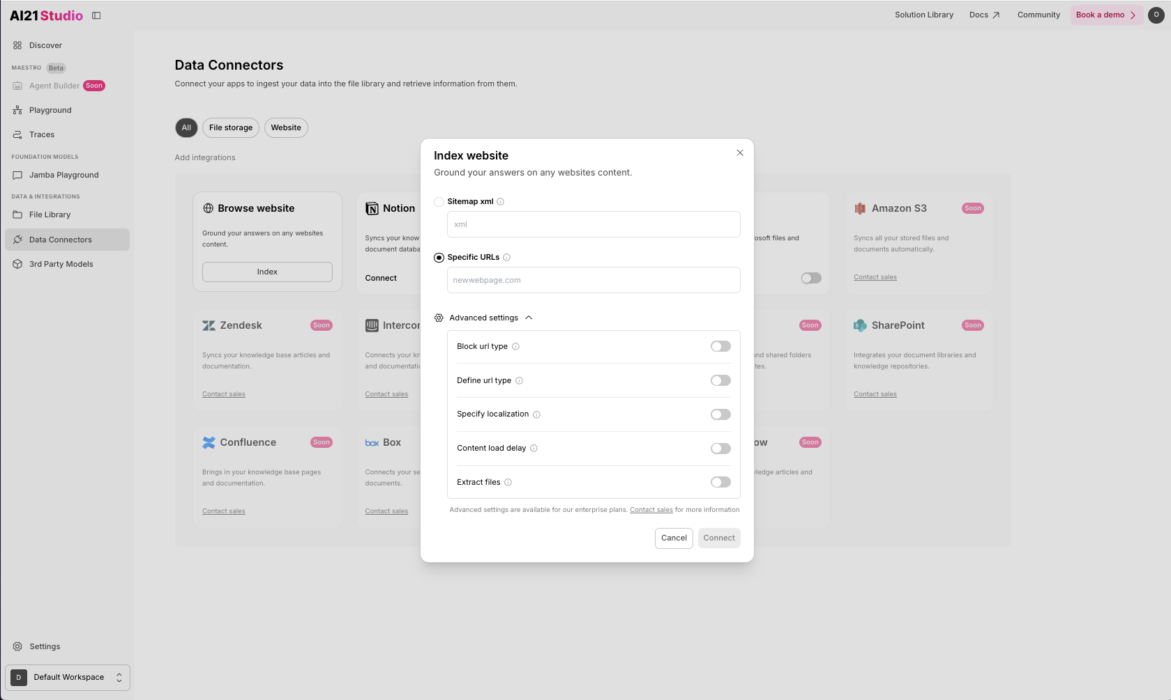Image resolution: width=1171 pixels, height=700 pixels.
Task: Toggle the connector switch behind the dialog
Action: (x=811, y=278)
